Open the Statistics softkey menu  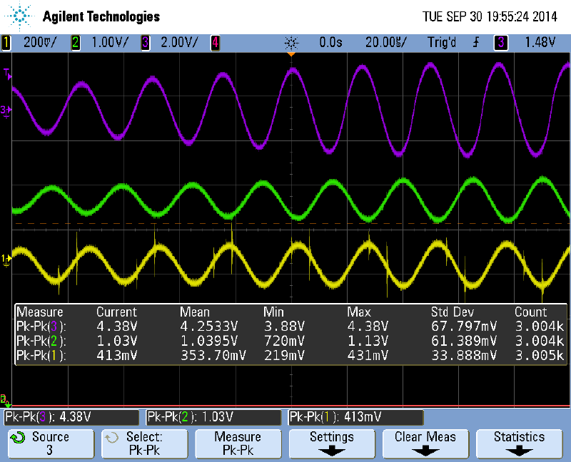519,443
